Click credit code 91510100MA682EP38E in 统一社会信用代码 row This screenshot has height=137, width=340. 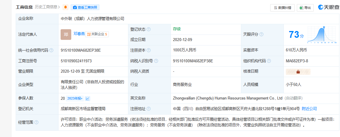[x=81, y=50]
